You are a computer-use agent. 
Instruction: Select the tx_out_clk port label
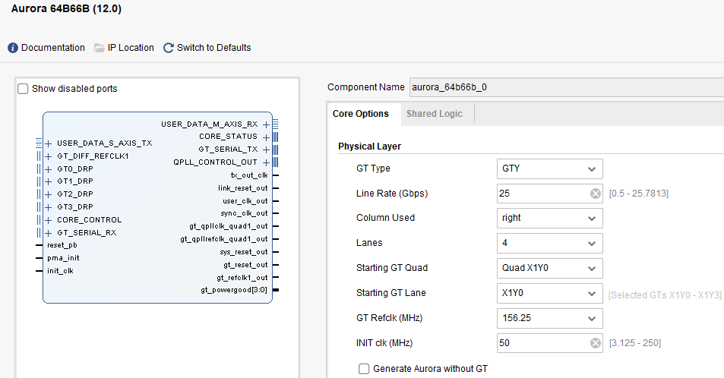(249, 175)
